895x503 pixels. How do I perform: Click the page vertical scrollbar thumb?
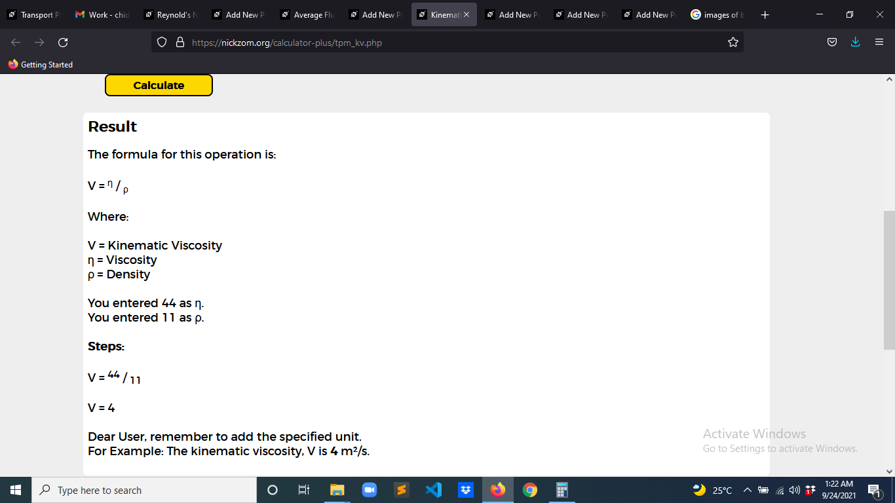coord(889,281)
